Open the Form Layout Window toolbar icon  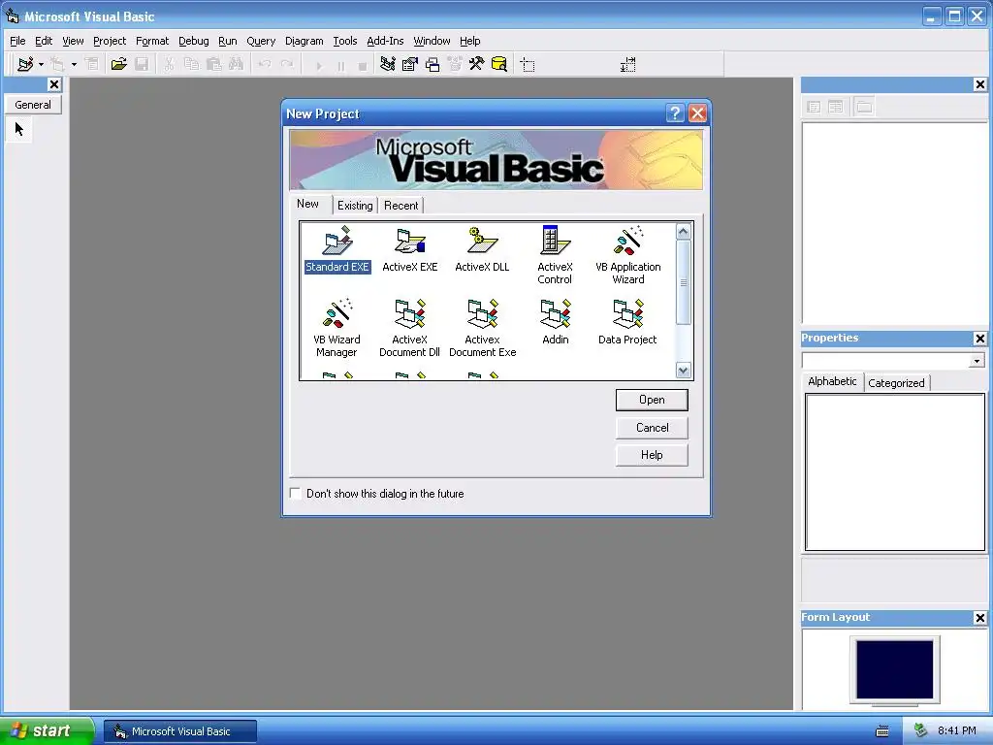click(432, 64)
